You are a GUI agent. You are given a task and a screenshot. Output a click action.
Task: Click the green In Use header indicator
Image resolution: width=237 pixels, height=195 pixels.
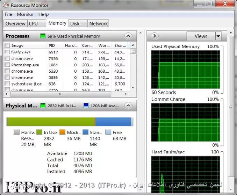click(x=43, y=106)
